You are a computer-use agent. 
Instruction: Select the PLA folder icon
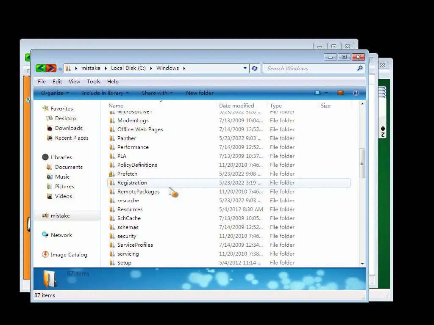click(112, 156)
